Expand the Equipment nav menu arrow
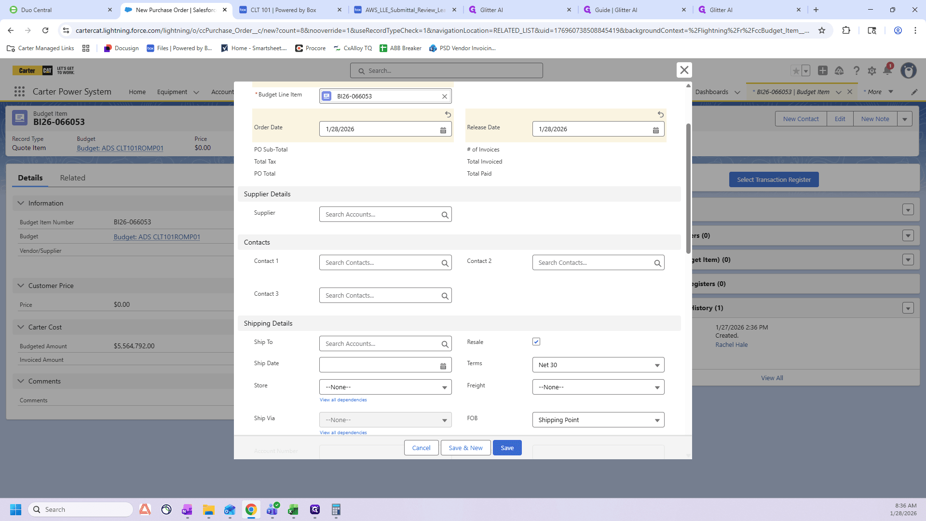Viewport: 926px width, 521px height. coord(196,92)
